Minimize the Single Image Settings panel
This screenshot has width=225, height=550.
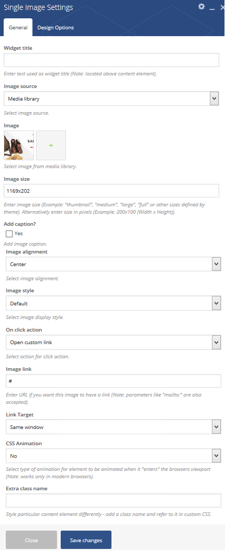[x=212, y=8]
